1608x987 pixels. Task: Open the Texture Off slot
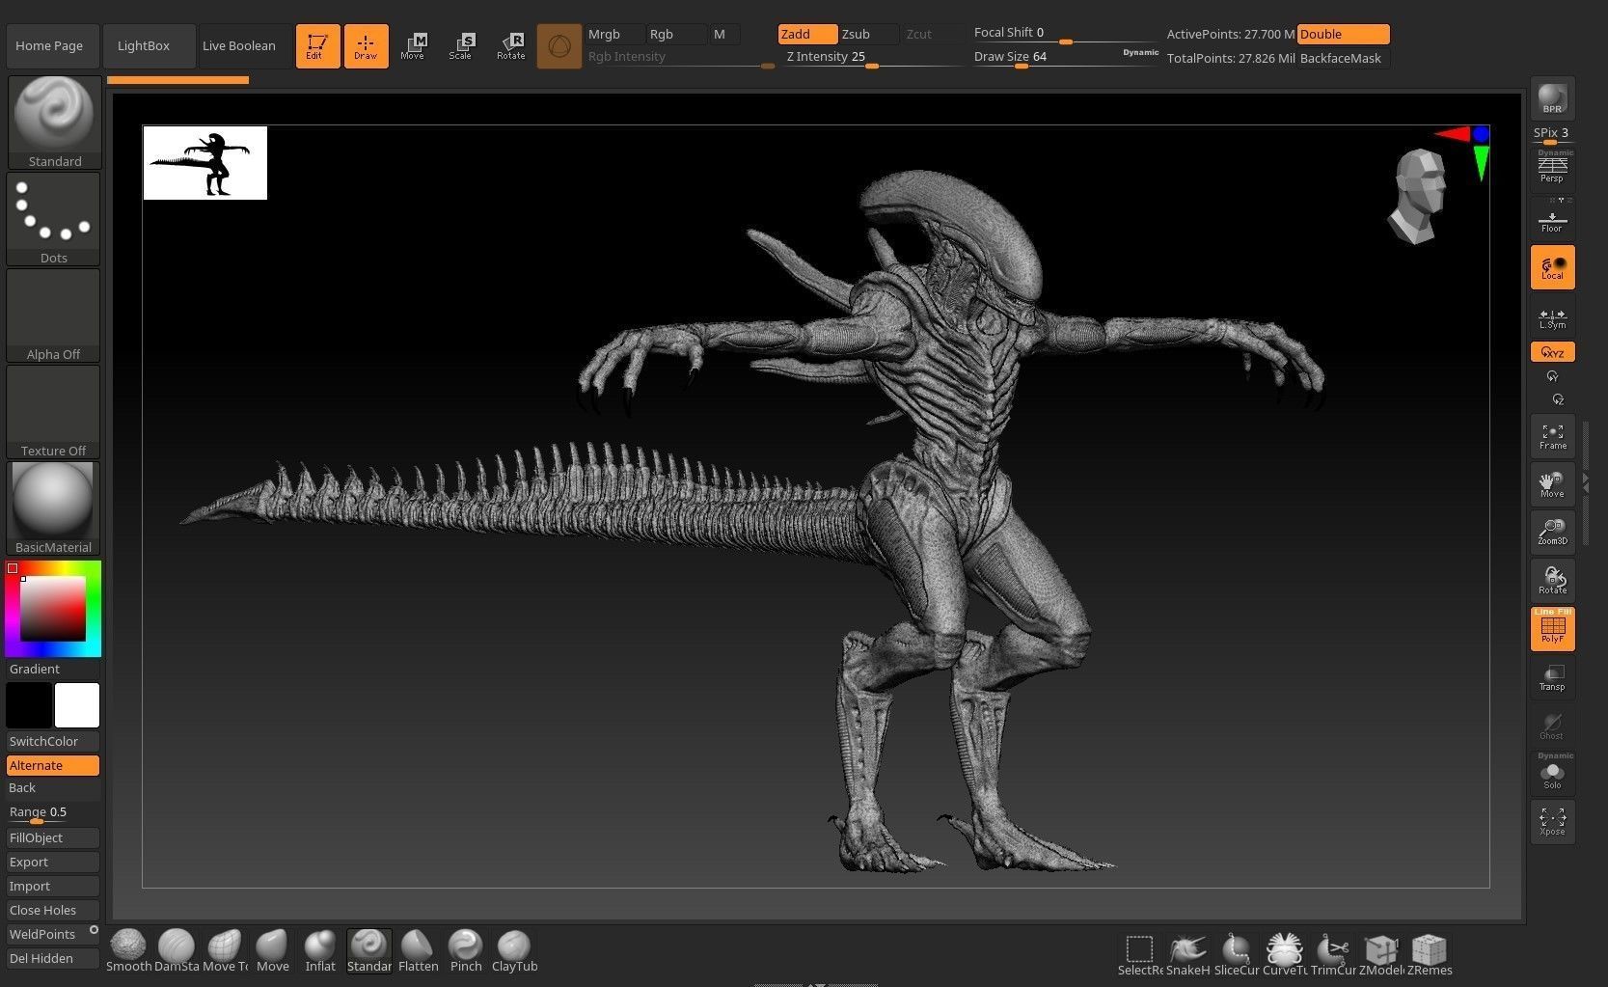tap(54, 412)
